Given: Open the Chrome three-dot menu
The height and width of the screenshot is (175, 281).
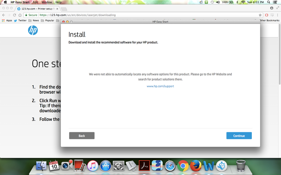Looking at the screenshot, I should click(277, 15).
